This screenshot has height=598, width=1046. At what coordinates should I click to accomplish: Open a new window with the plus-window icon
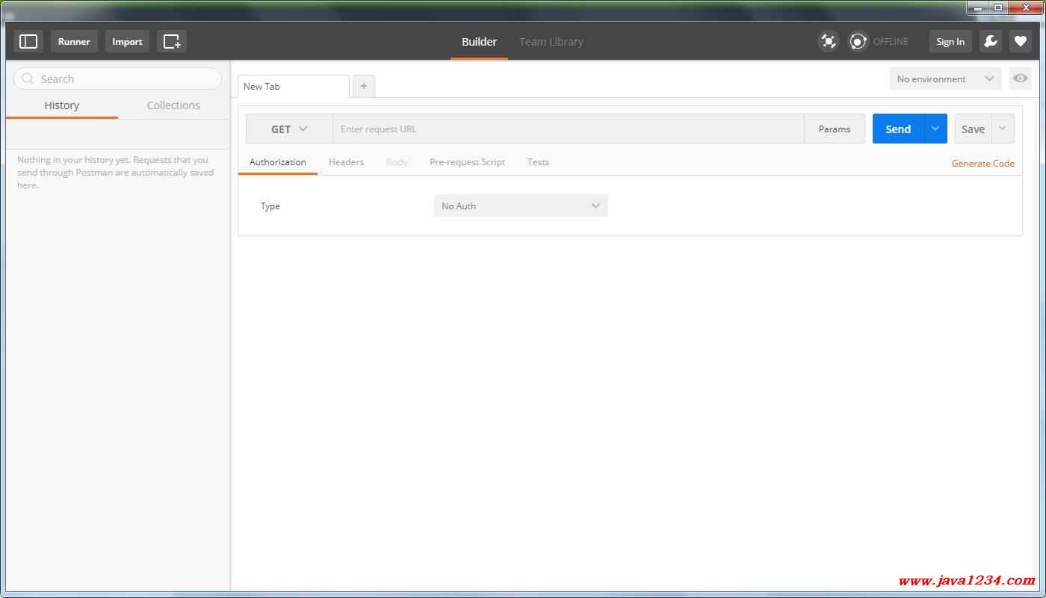[x=172, y=42]
